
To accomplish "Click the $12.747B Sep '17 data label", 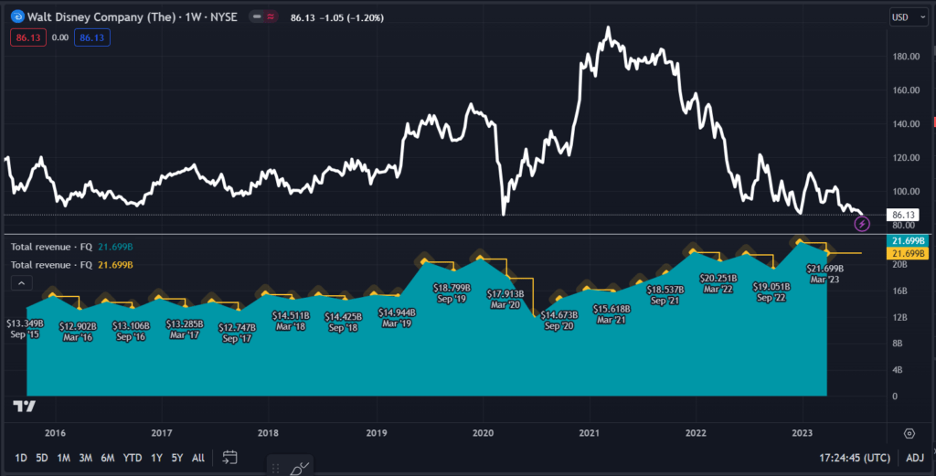I will (x=237, y=333).
